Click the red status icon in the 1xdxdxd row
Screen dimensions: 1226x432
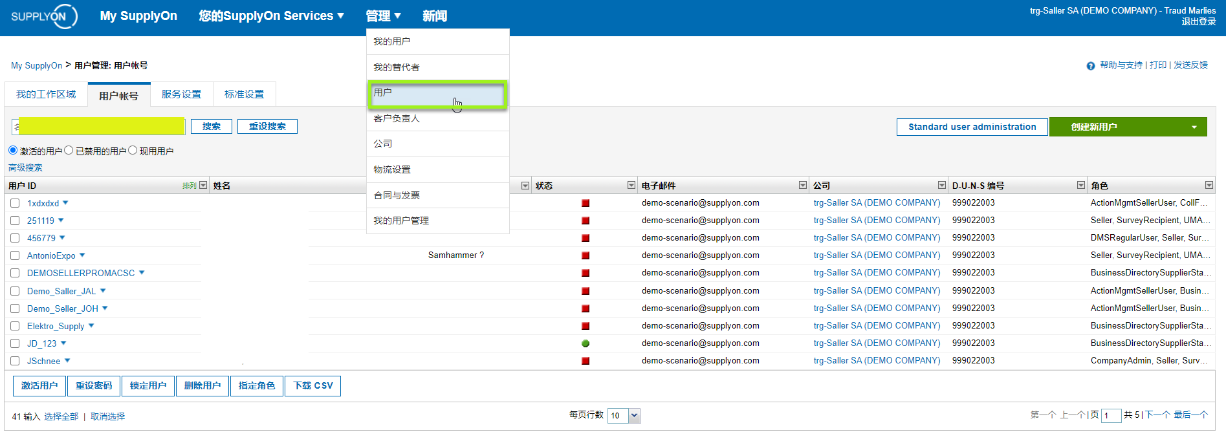pos(586,203)
